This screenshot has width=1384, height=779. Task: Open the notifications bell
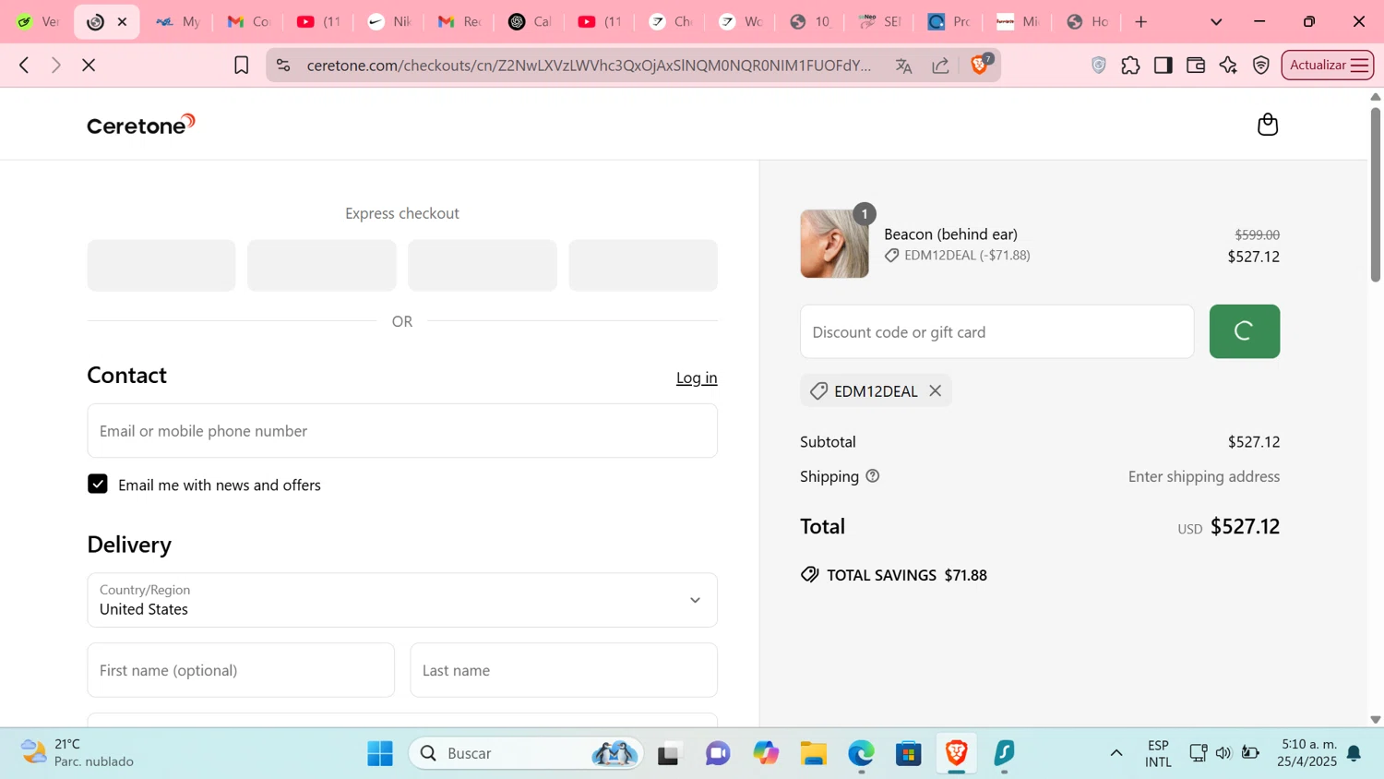coord(1354,753)
